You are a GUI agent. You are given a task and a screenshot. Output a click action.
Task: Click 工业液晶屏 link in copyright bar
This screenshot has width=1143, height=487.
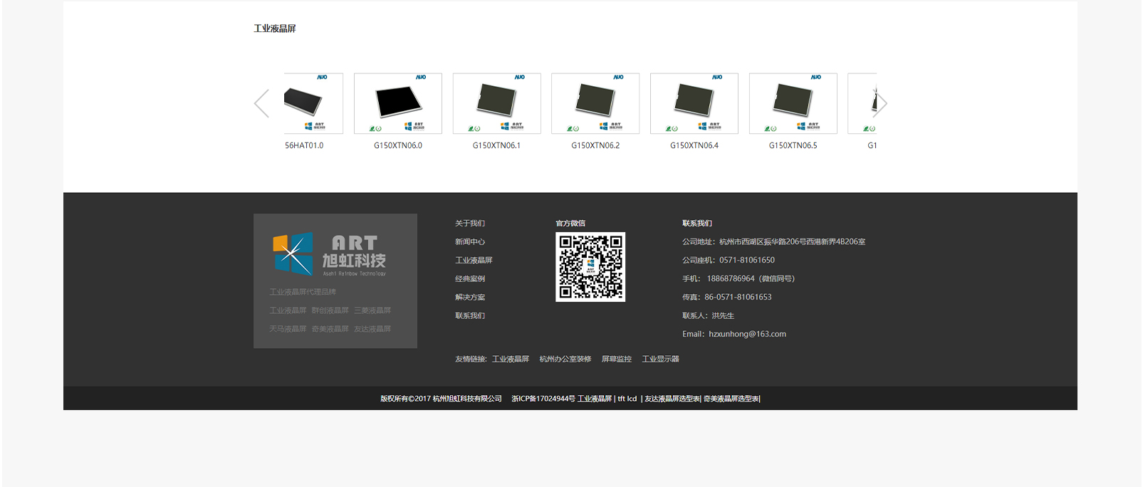click(595, 399)
